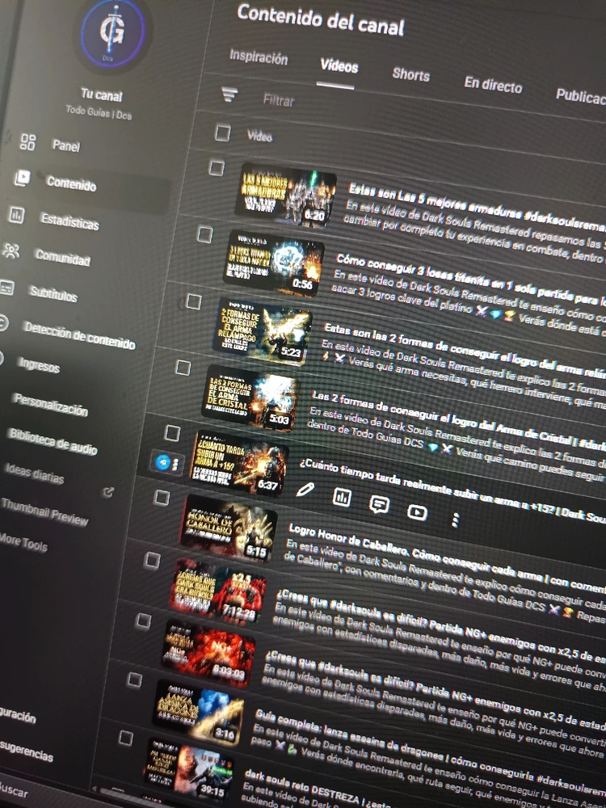This screenshot has height=808, width=606.
Task: Open the three-dot options menu on hovered video
Action: coord(454,520)
